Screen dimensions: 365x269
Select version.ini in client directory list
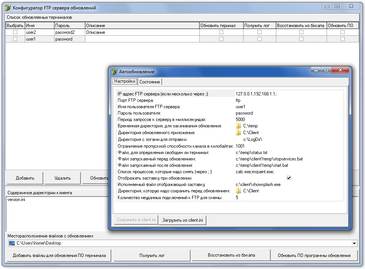coord(16,199)
